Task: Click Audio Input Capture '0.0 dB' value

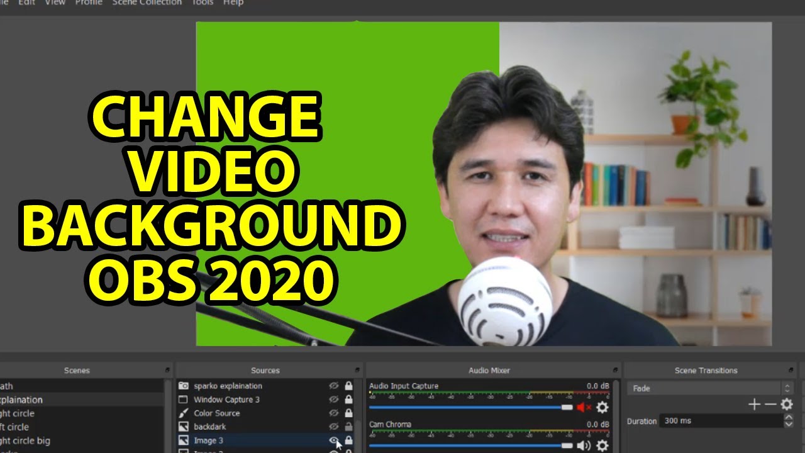Action: [x=597, y=386]
